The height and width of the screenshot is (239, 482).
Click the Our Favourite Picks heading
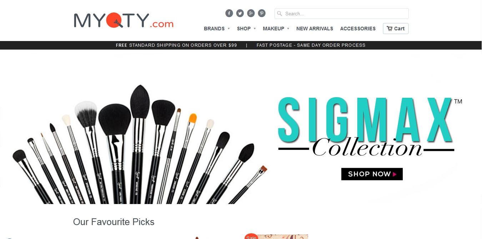(x=114, y=222)
